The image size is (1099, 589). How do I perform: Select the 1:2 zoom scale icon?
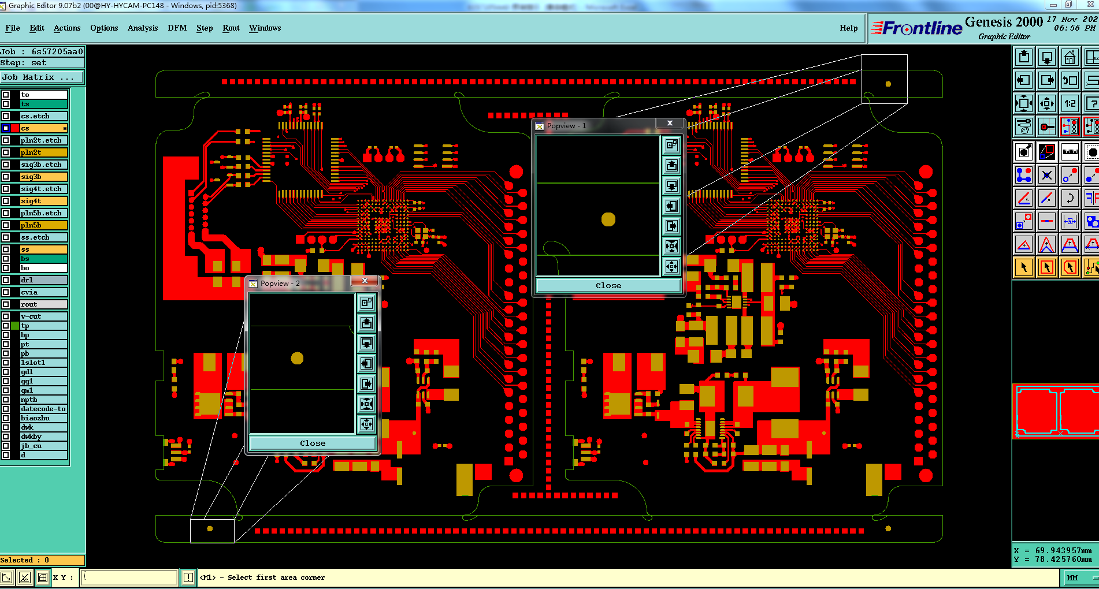1070,104
